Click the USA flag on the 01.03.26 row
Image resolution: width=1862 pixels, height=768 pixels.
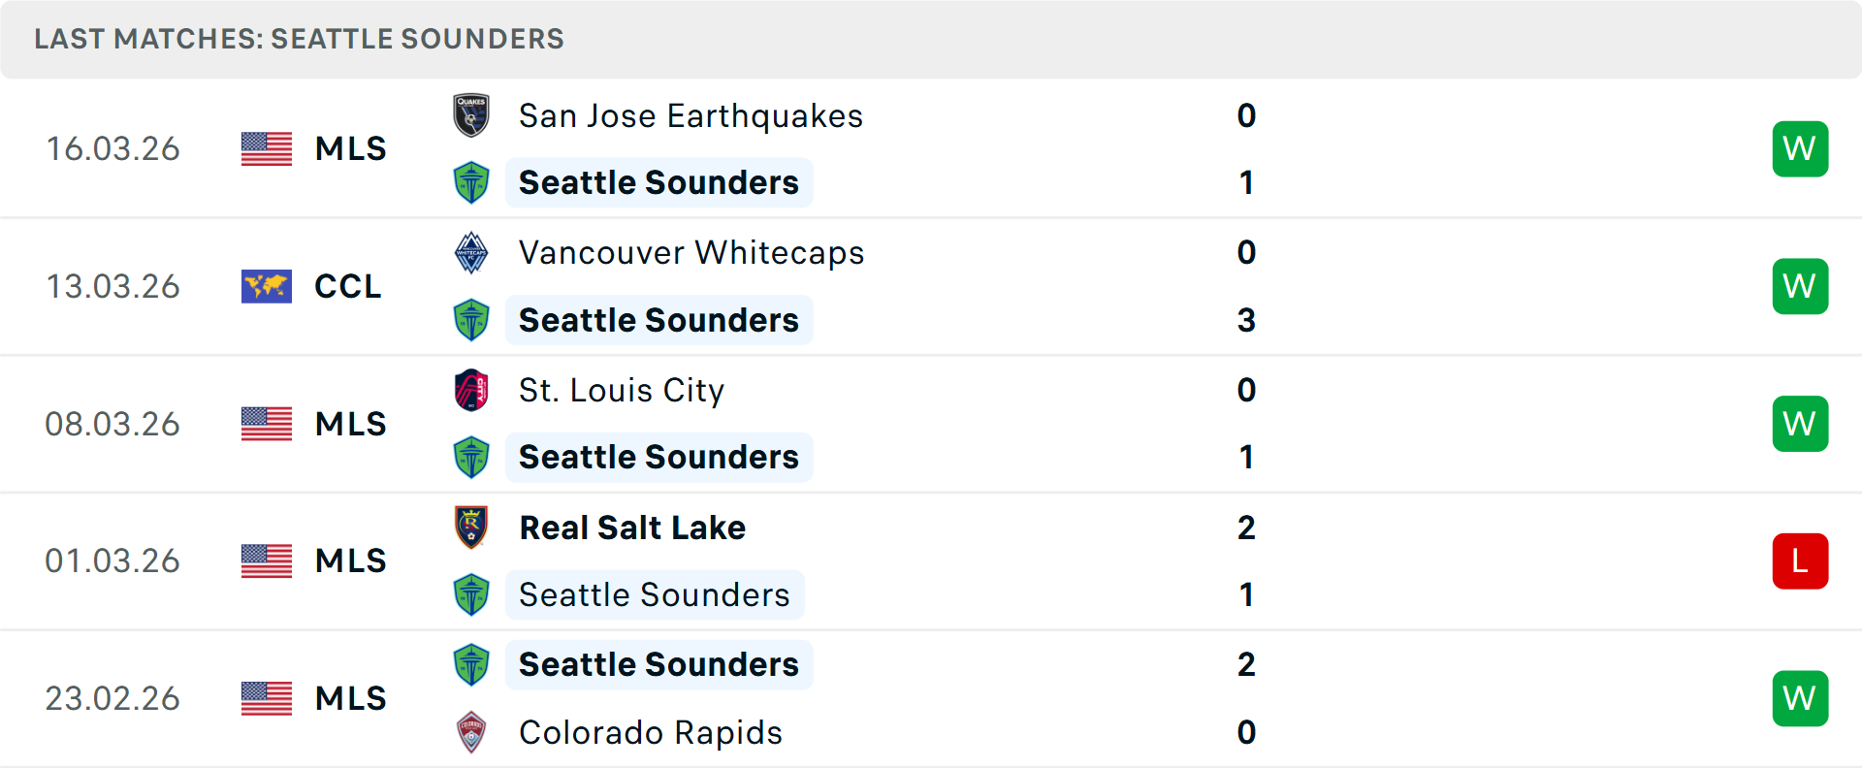pyautogui.click(x=266, y=560)
